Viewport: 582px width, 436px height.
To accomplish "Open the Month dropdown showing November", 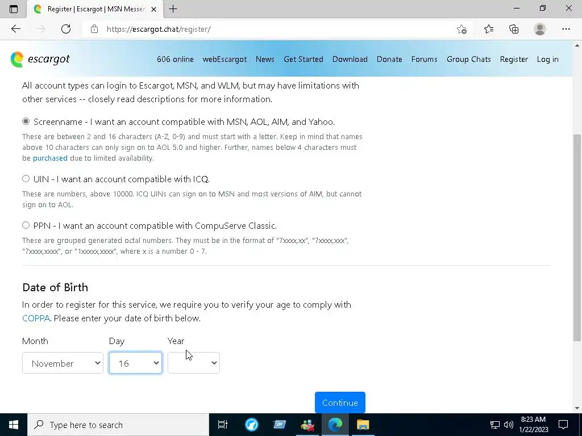I will tap(63, 363).
